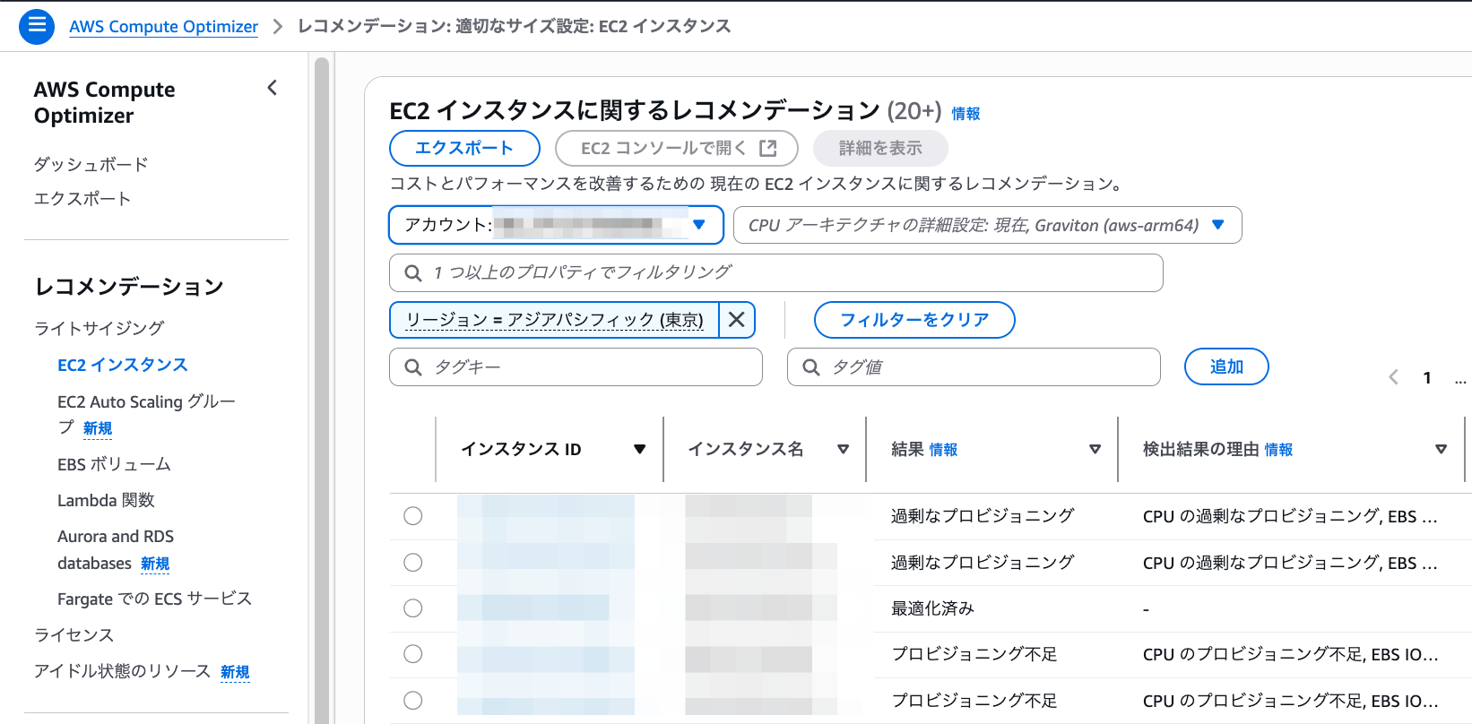Open アイドル状態のリソース in the sidebar
This screenshot has width=1472, height=724.
pyautogui.click(x=122, y=671)
